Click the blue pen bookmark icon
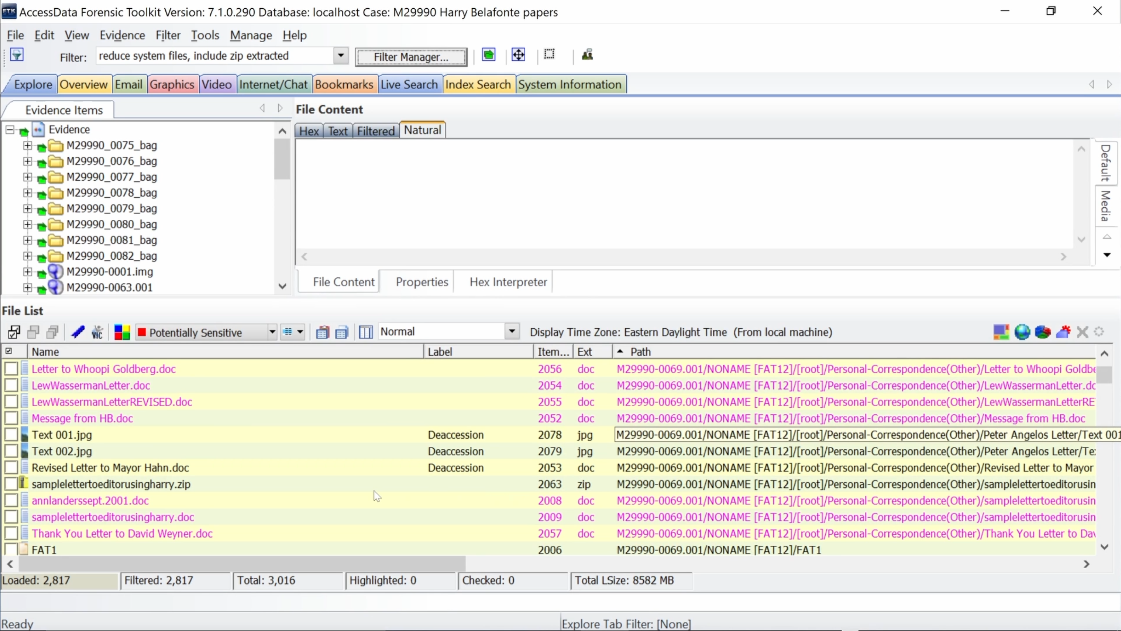 coord(78,332)
